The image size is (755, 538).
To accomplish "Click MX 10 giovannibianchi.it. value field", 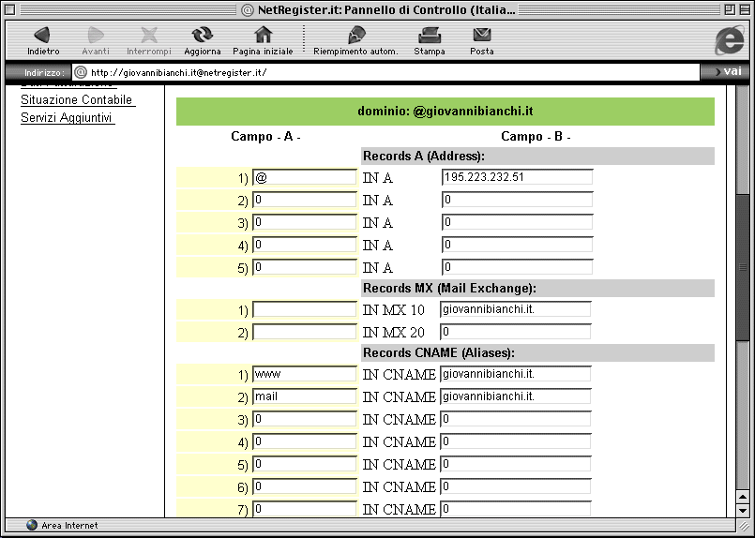I will 516,309.
